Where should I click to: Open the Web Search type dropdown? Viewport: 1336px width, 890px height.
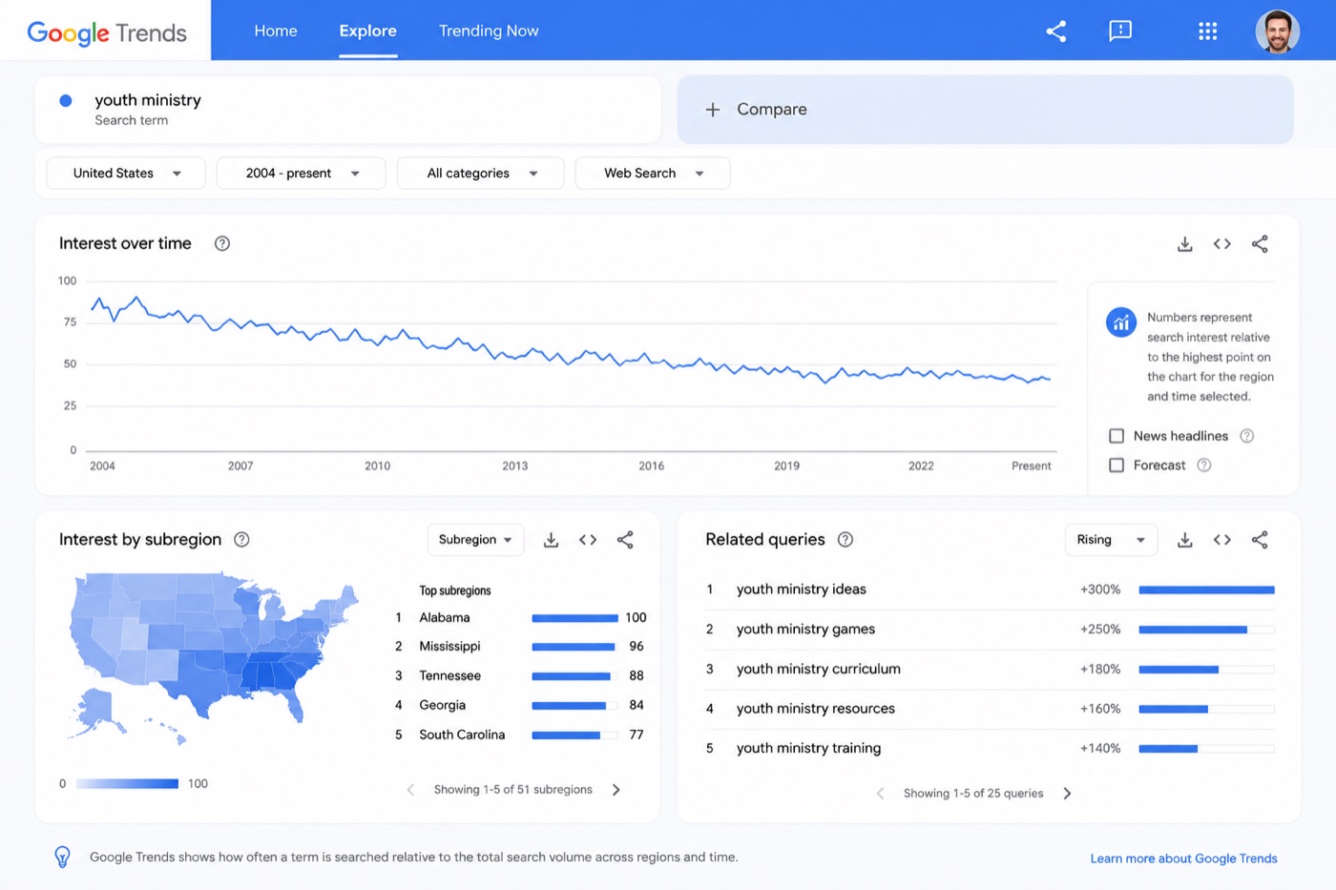pyautogui.click(x=653, y=174)
